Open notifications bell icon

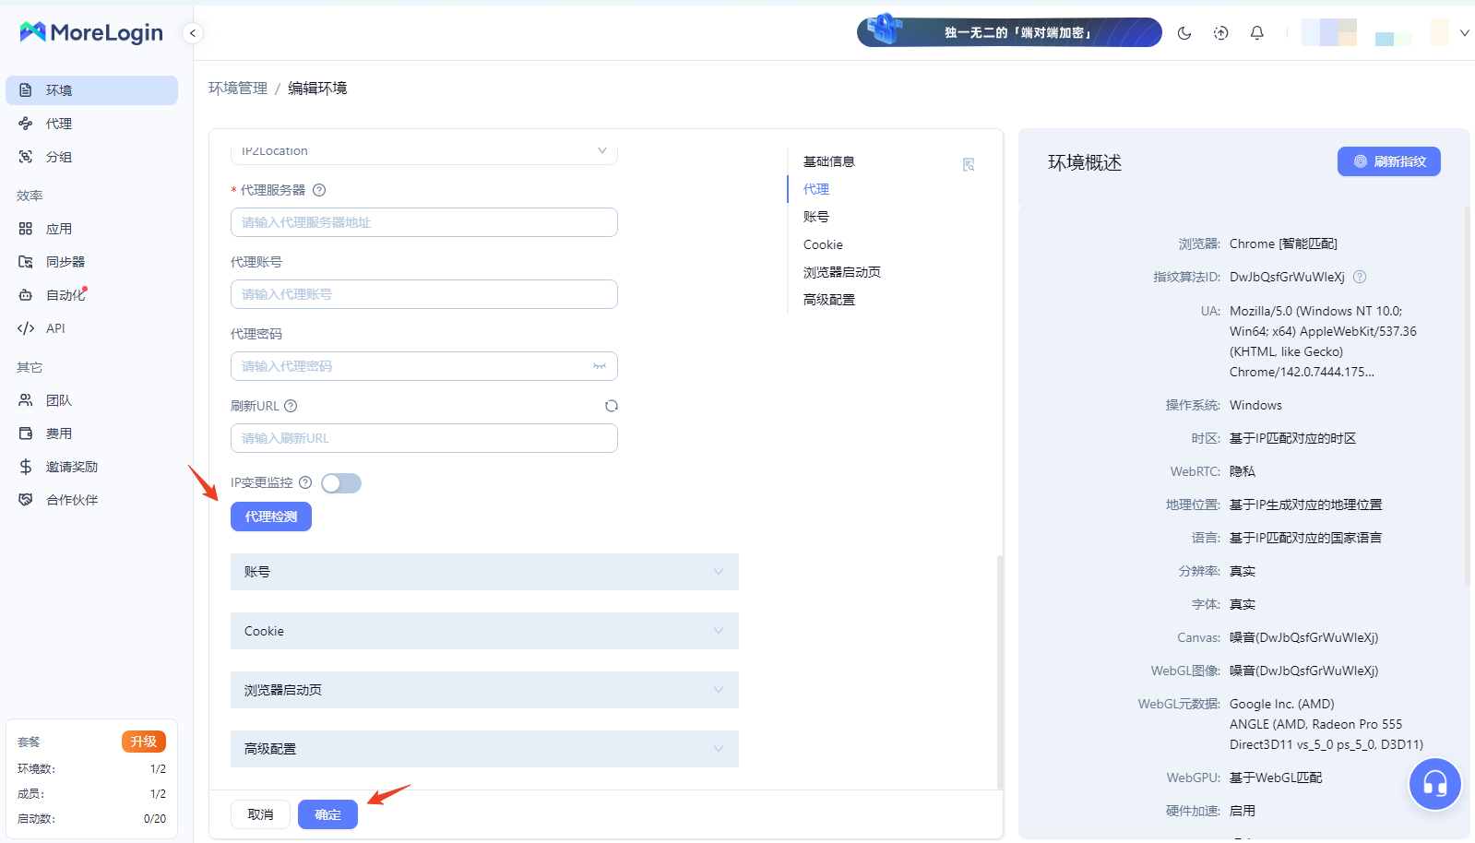[x=1256, y=33]
